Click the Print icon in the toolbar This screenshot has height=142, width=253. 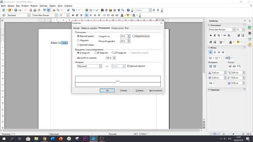pyautogui.click(x=35, y=10)
